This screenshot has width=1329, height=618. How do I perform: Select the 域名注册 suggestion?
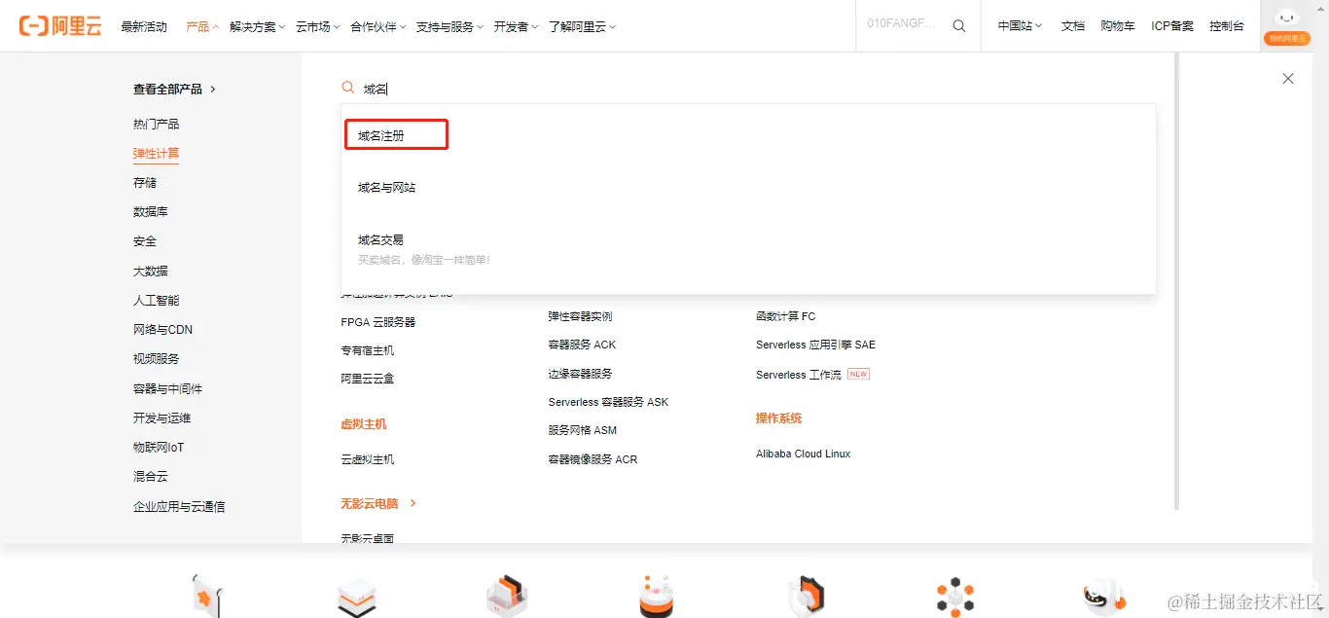(x=396, y=135)
